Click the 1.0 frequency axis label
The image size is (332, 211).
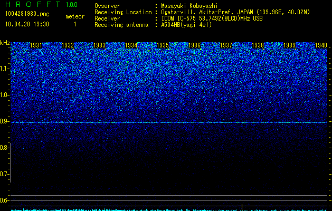(x=5, y=95)
